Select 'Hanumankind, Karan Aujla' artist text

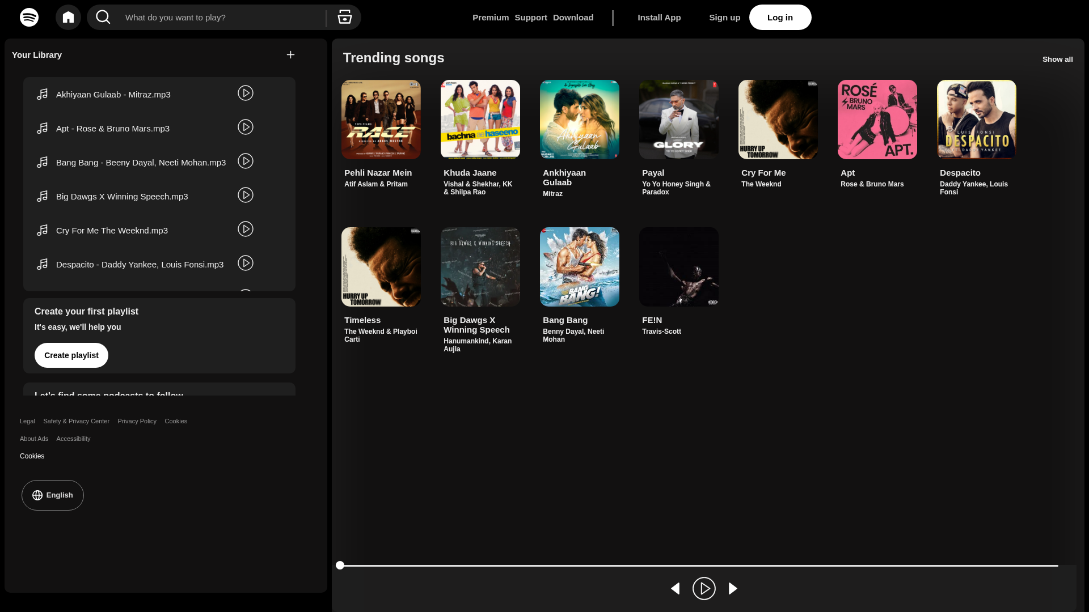[478, 345]
